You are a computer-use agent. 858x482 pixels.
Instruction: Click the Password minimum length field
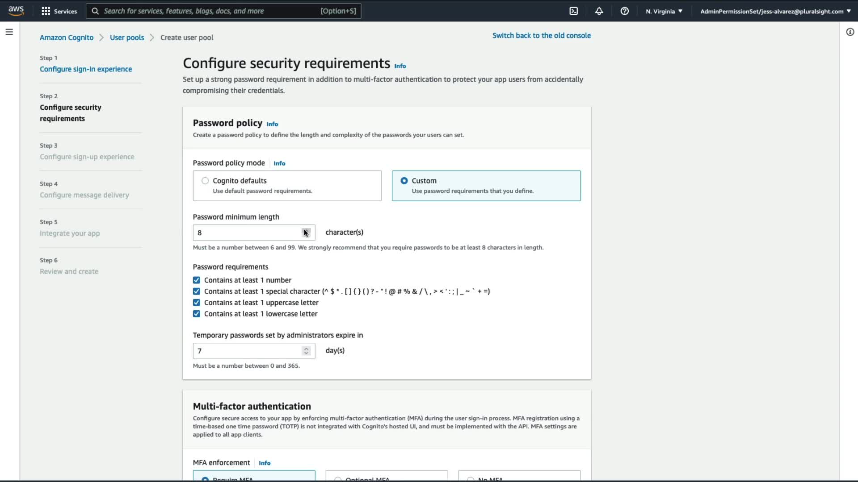click(248, 233)
